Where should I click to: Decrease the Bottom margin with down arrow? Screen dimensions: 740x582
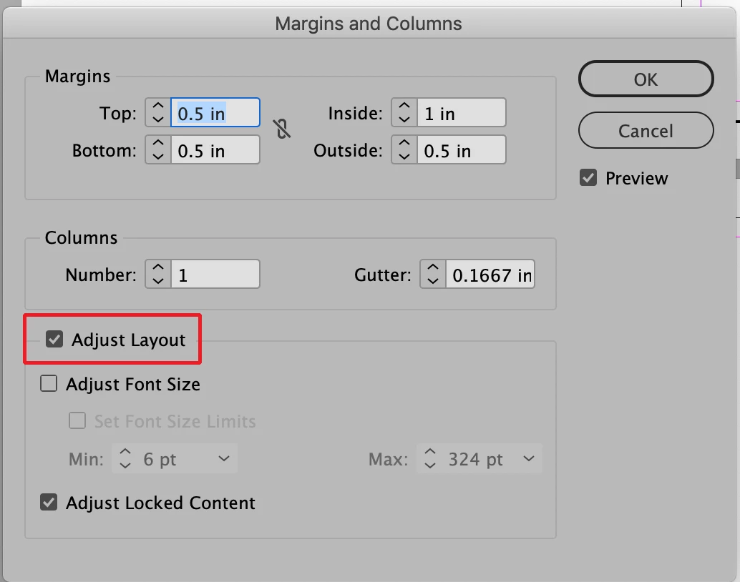point(158,156)
